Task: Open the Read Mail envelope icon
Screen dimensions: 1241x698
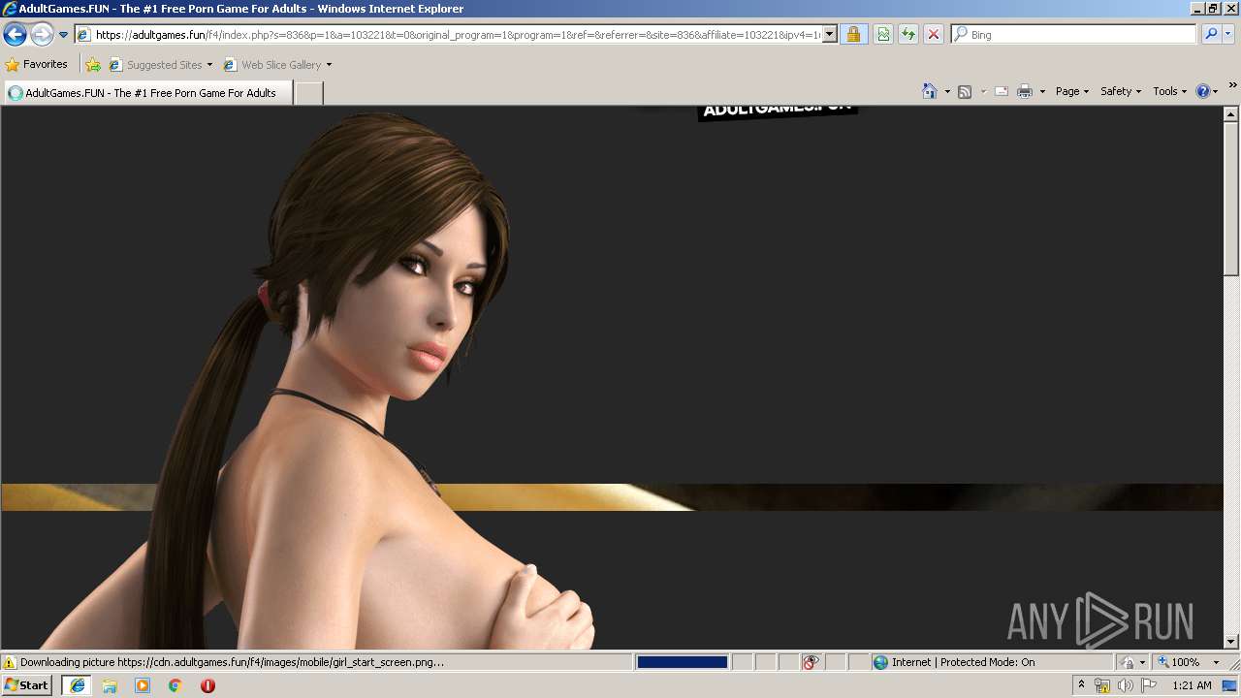Action: click(x=1002, y=91)
